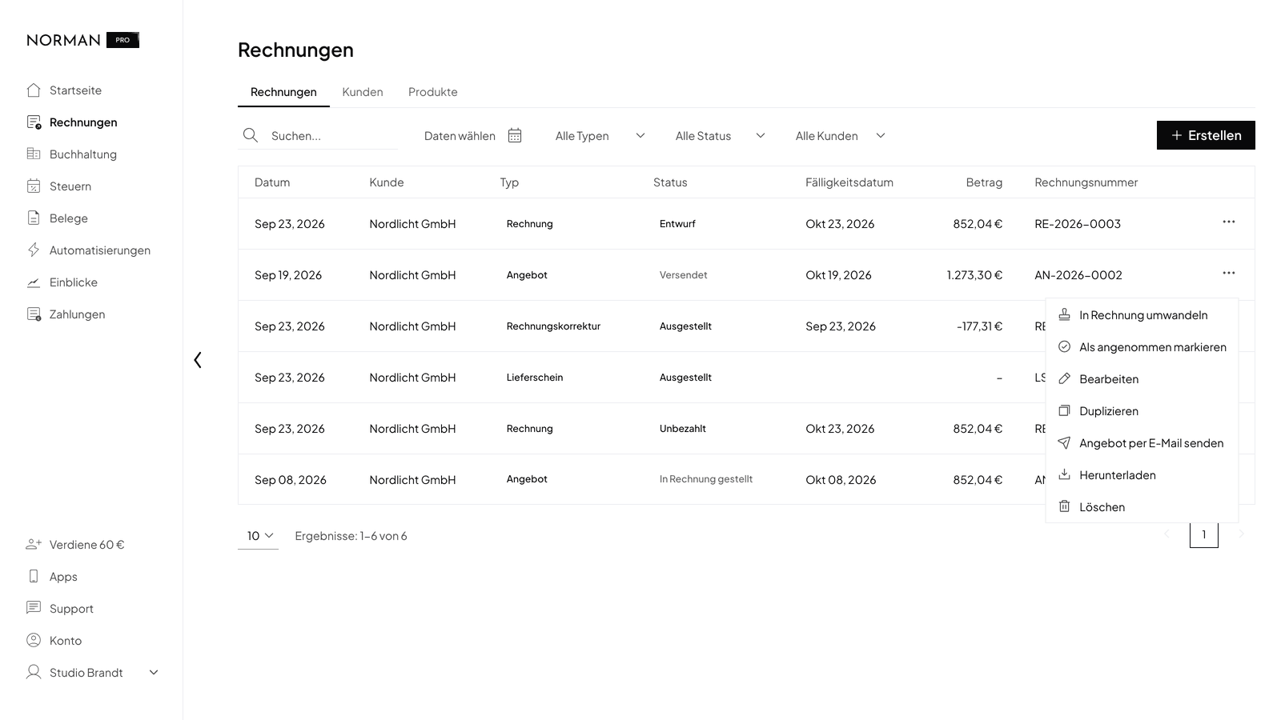Select In Rechnung umwandeln from menu
Viewport: 1281px width, 720px height.
[x=1142, y=315]
